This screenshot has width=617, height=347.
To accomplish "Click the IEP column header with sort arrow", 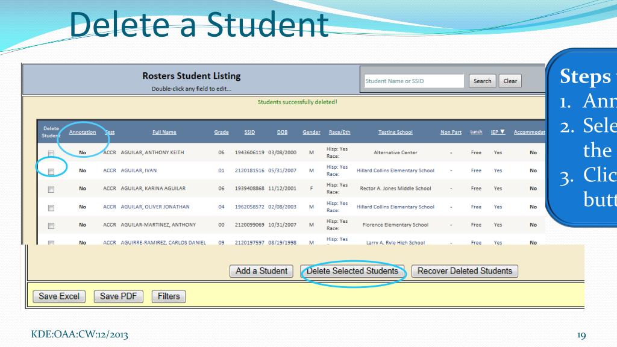I will (498, 132).
